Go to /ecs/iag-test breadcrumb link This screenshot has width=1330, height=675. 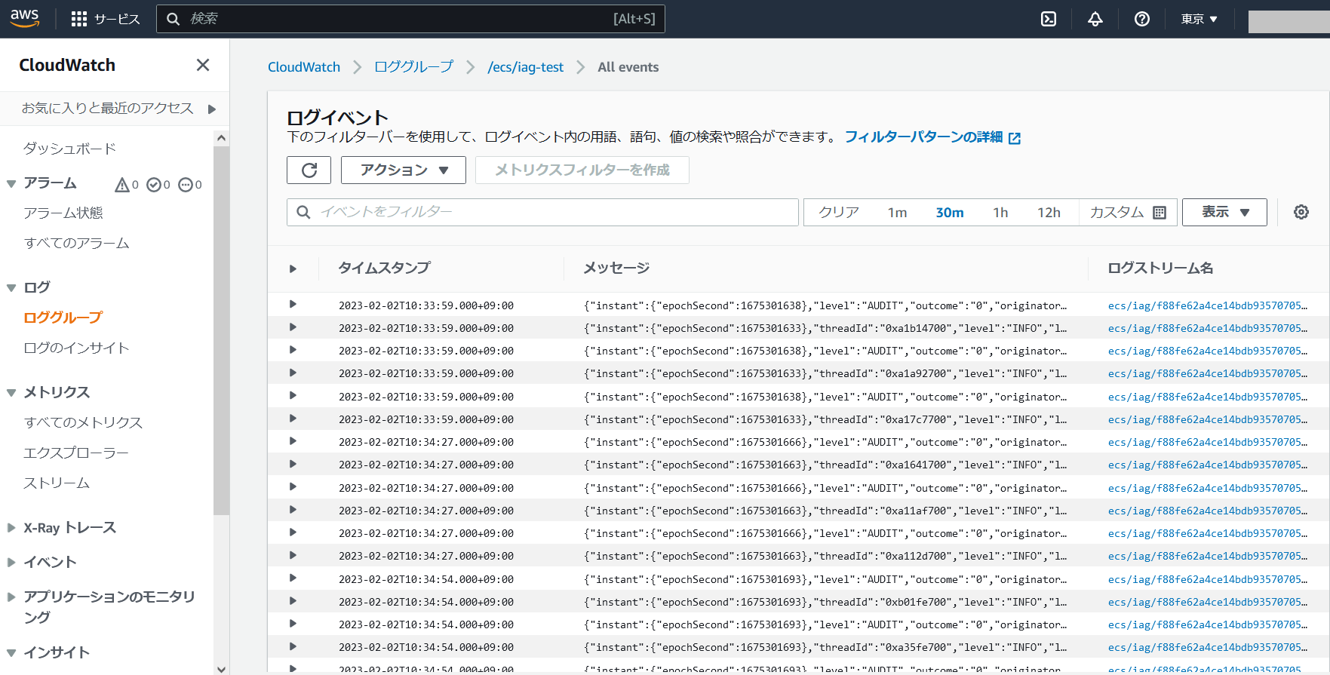click(526, 67)
